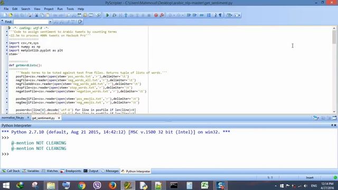This screenshot has width=338, height=190.
Task: Click the blue Run to Cursor icon
Action: (x=126, y=15)
